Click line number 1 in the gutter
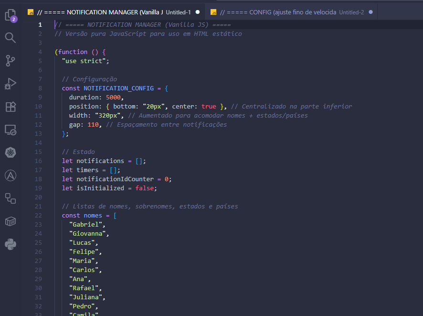The image size is (423, 316). 40,25
